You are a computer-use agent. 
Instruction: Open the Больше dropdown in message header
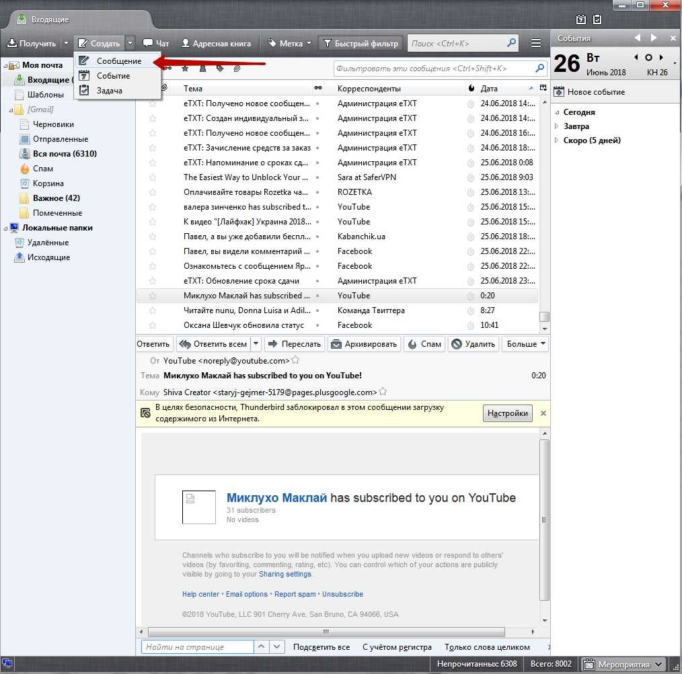click(526, 344)
